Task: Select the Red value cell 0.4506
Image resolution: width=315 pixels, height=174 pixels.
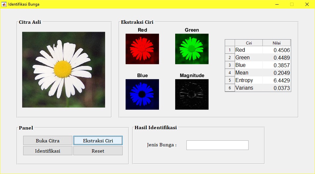Action: (276, 50)
